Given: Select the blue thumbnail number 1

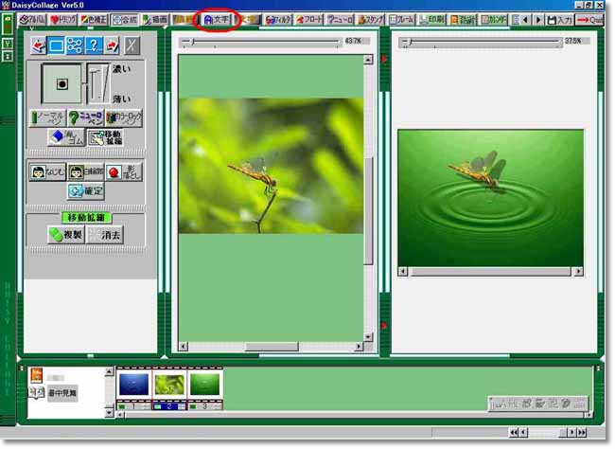Looking at the screenshot, I should 133,385.
